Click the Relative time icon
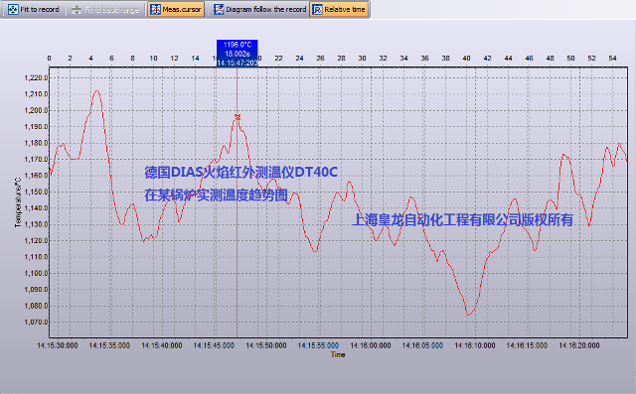 click(x=318, y=9)
